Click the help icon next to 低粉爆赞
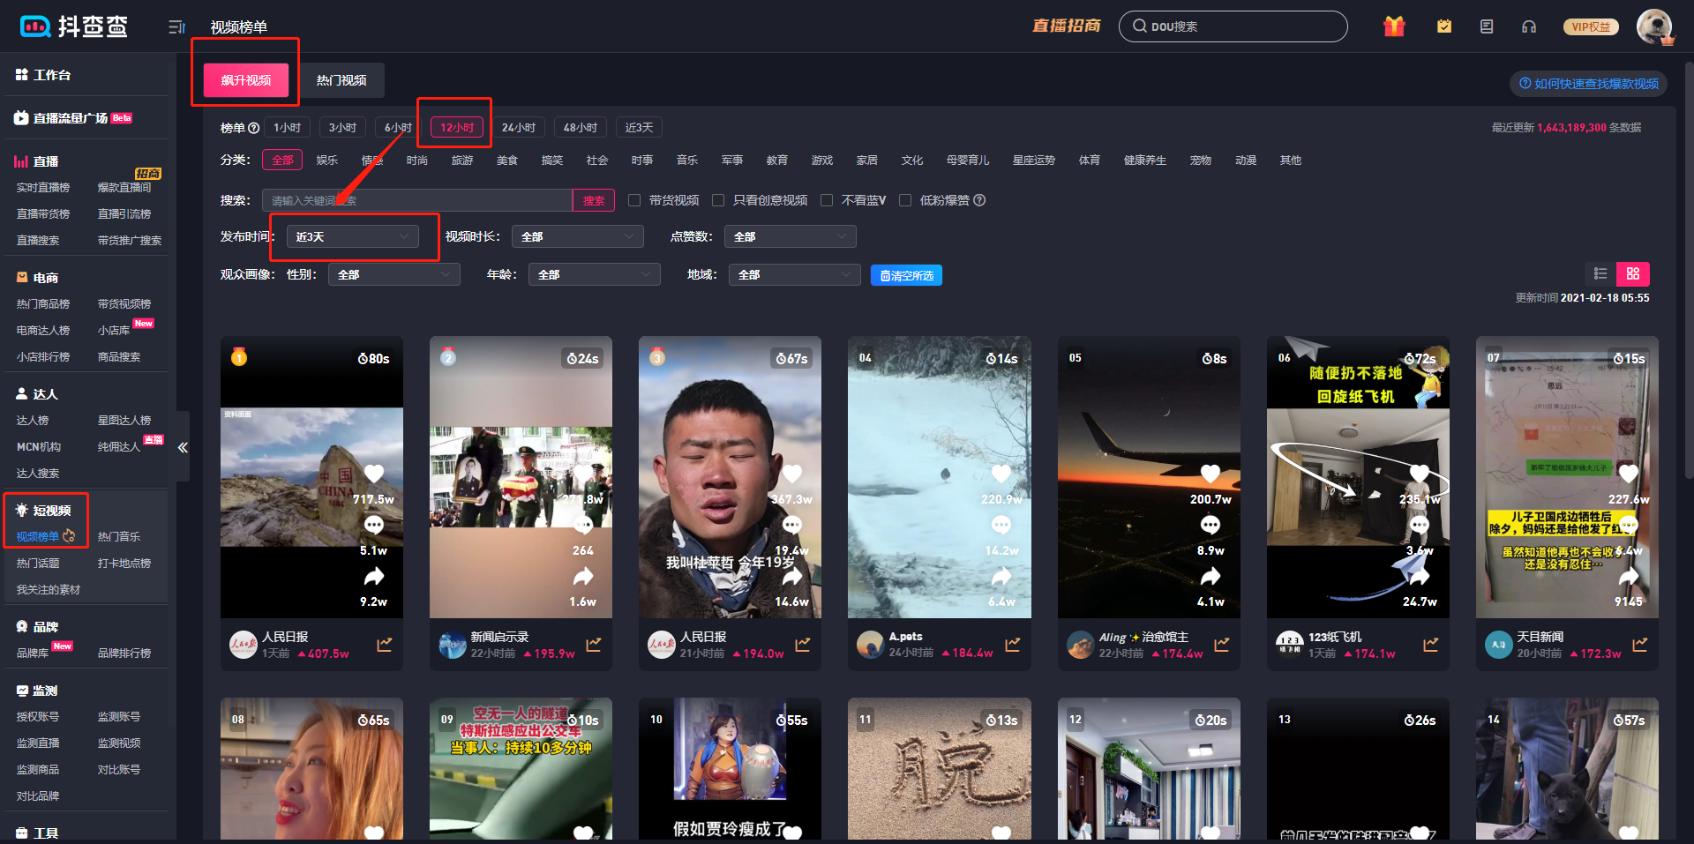 (x=979, y=200)
